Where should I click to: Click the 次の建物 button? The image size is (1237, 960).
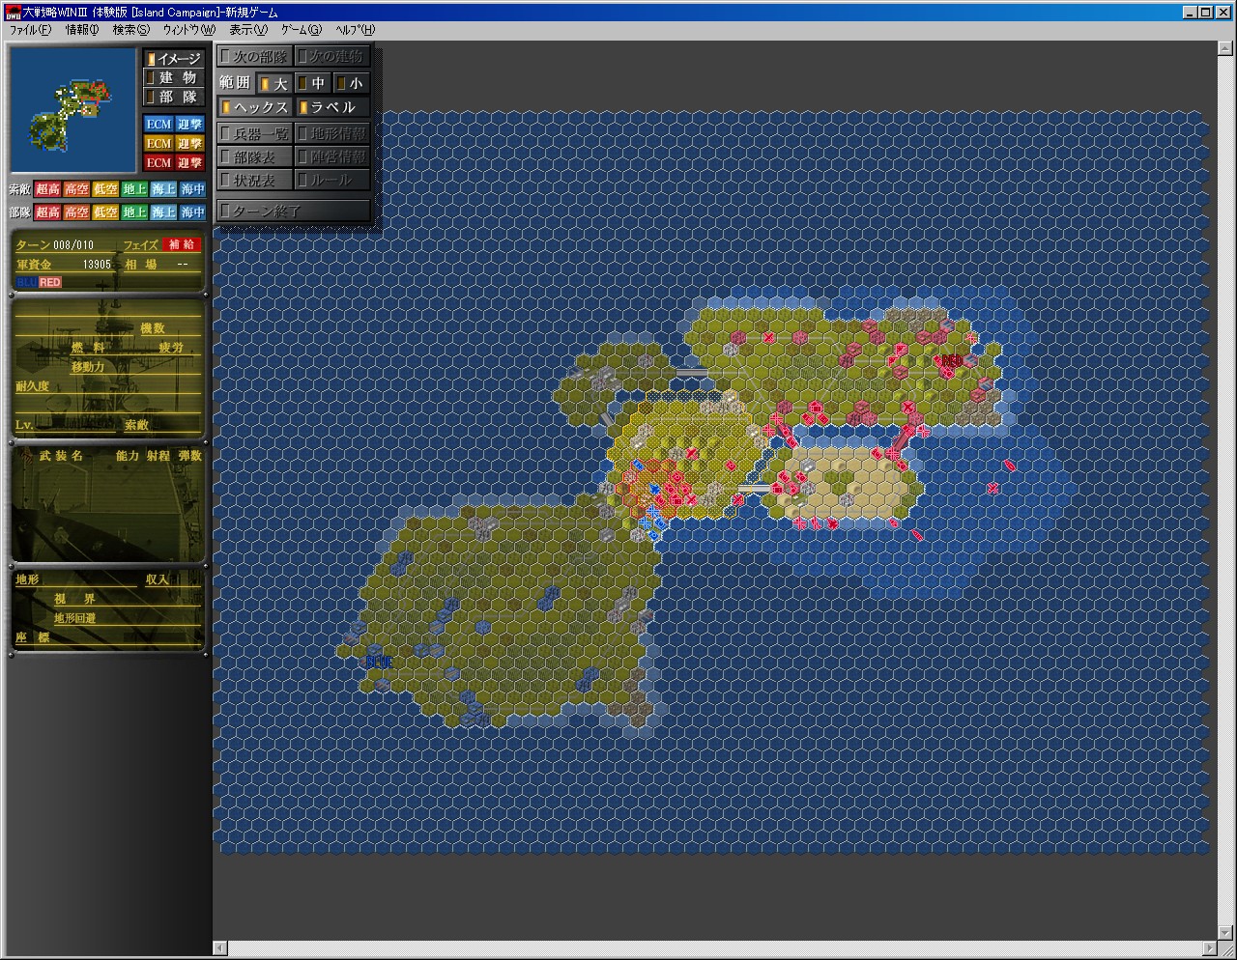tap(332, 56)
